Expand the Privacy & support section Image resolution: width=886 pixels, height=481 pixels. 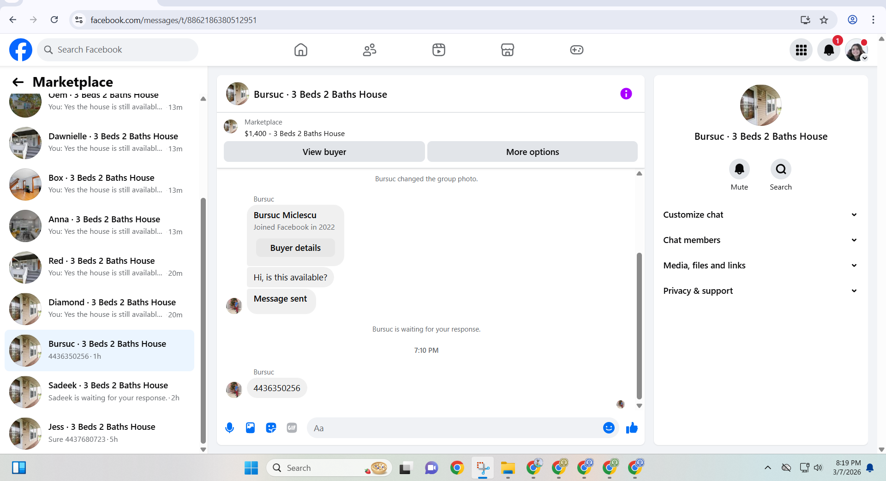point(760,291)
